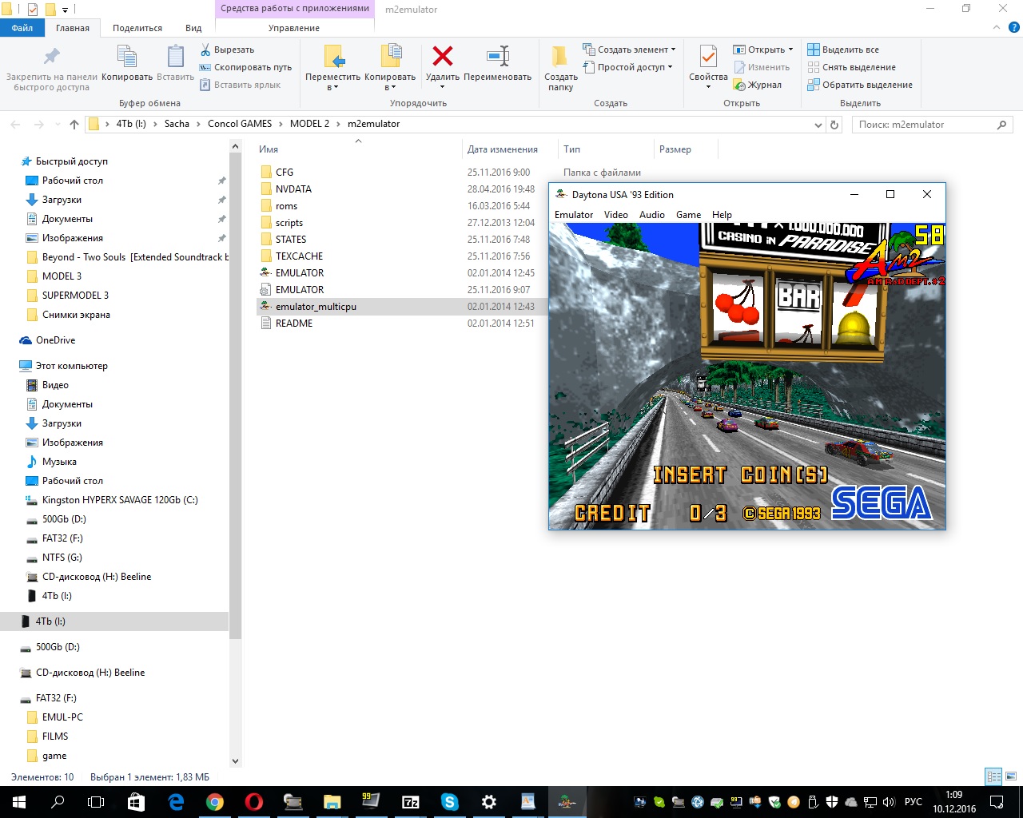Click the Properties (Свойства) checkmark icon
Screen dimensions: 1023x818
(708, 57)
